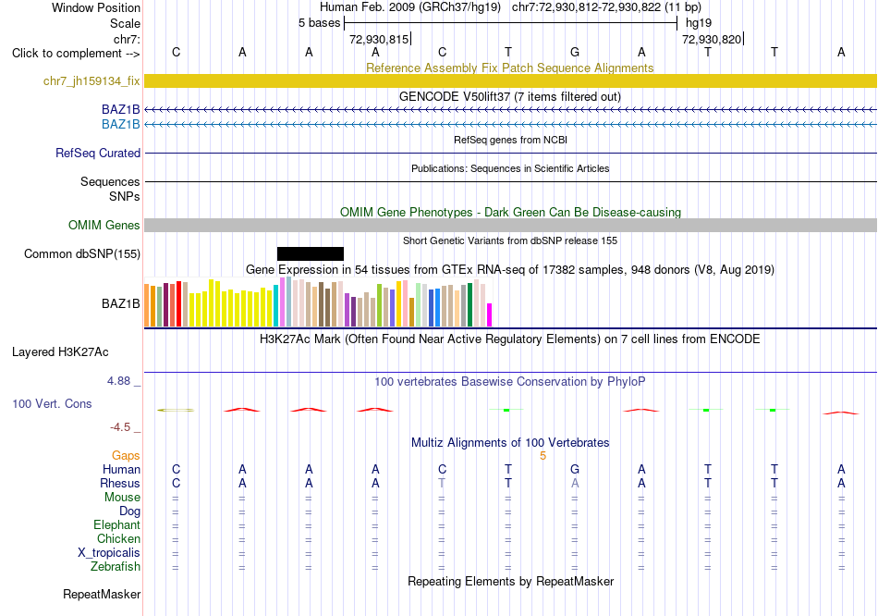Click the 72,930,820 position marker
The image size is (878, 616).
pyautogui.click(x=712, y=39)
